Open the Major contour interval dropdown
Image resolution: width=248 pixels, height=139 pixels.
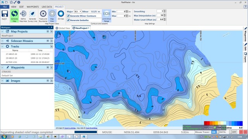coord(80,12)
